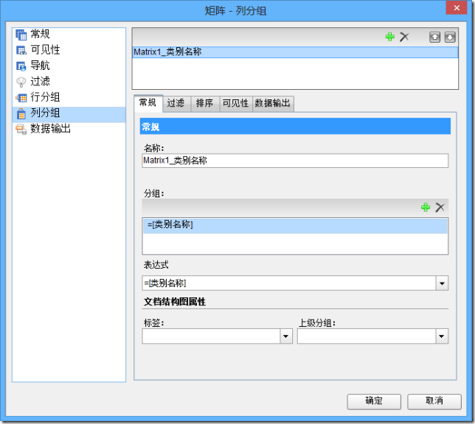Close the 矩阵 - 列分组 dialog
The width and height of the screenshot is (475, 424).
(457, 8)
